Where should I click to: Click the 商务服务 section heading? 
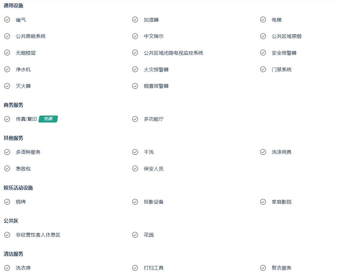13,105
